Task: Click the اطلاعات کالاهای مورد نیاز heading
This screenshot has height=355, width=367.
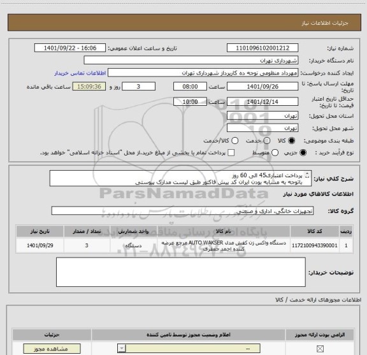Action: pos(319,194)
